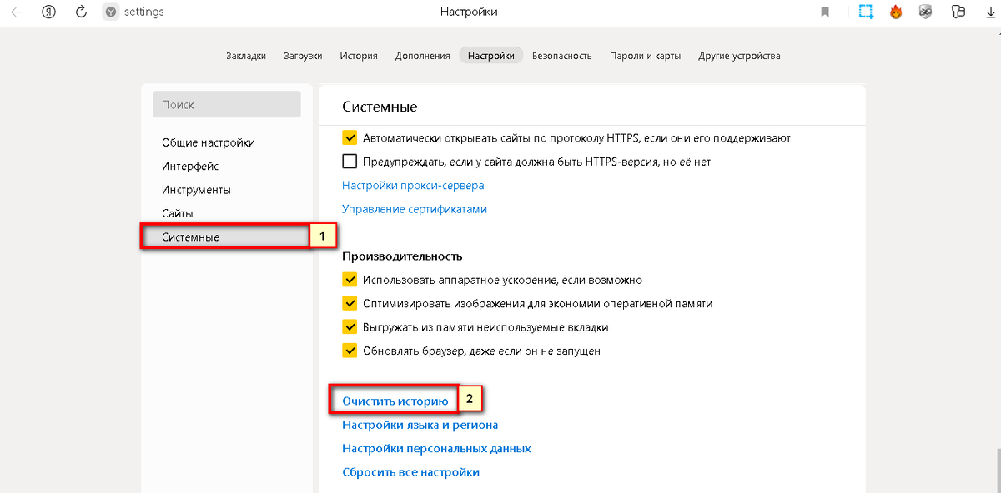Screen dimensions: 1001x493
Task: Click the Очистить историю link
Action: [x=395, y=401]
